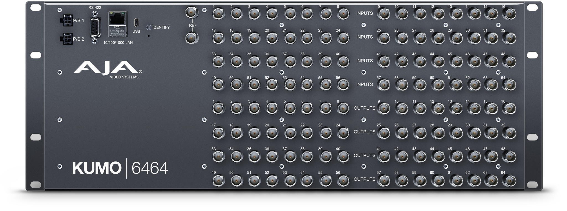Click the P/S 2 power connector

coord(66,39)
